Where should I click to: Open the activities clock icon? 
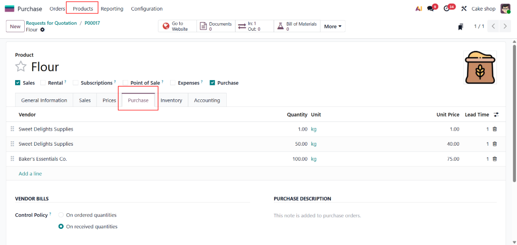(x=446, y=9)
